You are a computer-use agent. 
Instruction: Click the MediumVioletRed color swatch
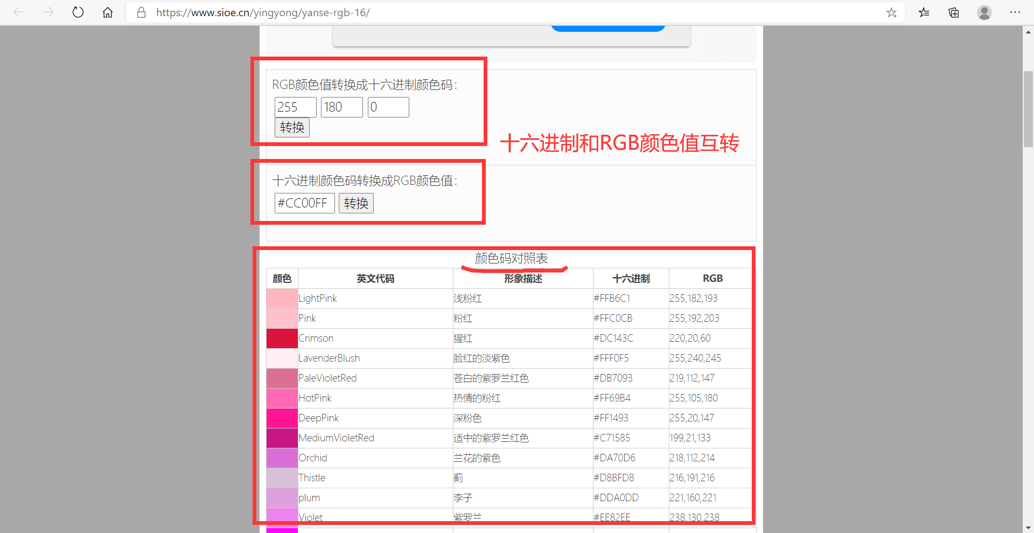click(282, 438)
